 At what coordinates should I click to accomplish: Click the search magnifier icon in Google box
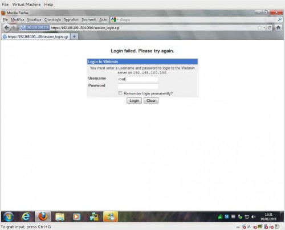click(279, 19)
